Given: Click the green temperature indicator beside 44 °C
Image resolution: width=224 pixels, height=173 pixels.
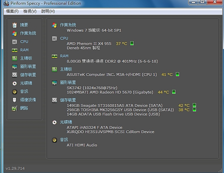Looking at the screenshot, I should (x=174, y=92).
